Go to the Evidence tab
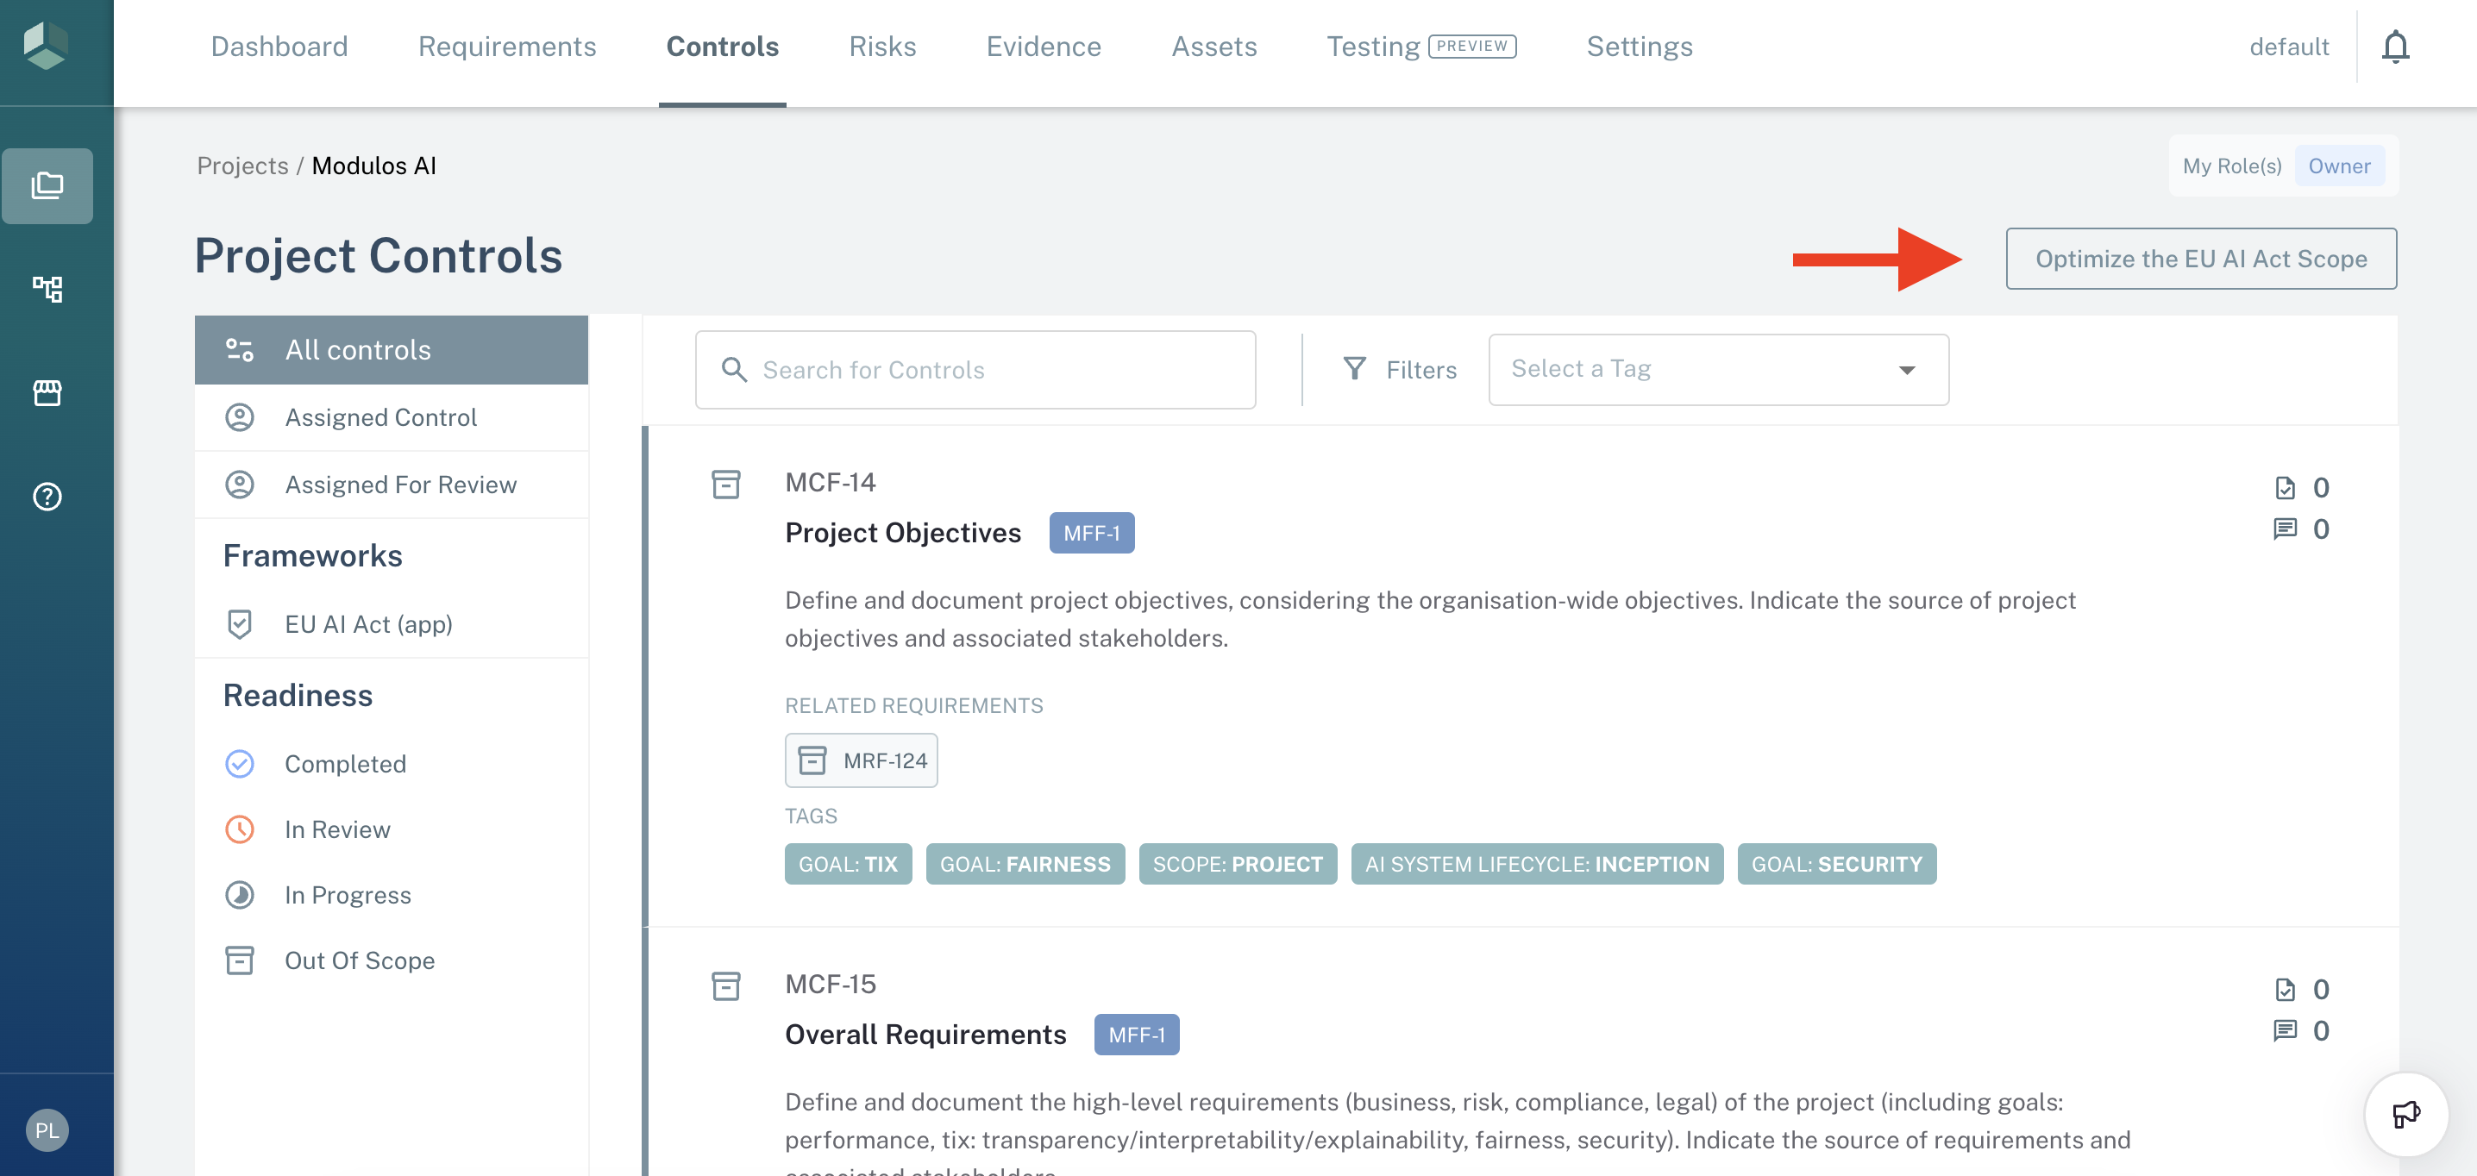The width and height of the screenshot is (2477, 1176). [1044, 47]
